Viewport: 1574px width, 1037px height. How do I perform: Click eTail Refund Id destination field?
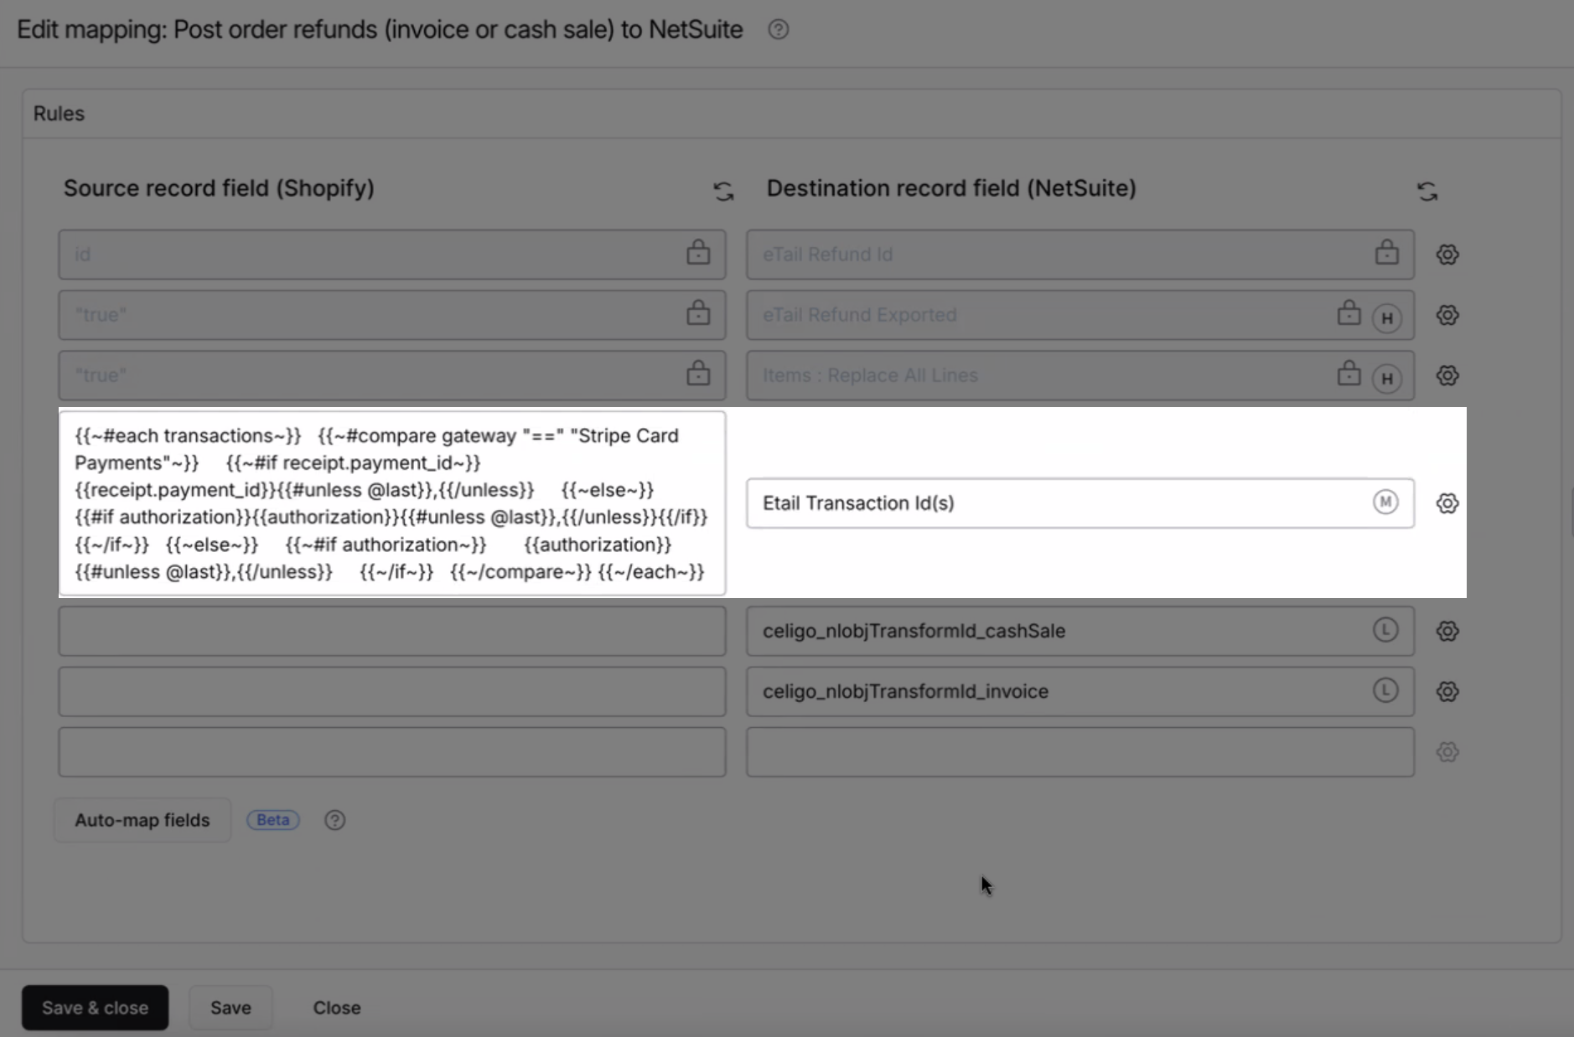pos(1080,255)
